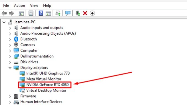Screen dimensions: 187x105
Task: Click the Display adaptors category icon
Action: [x=16, y=68]
